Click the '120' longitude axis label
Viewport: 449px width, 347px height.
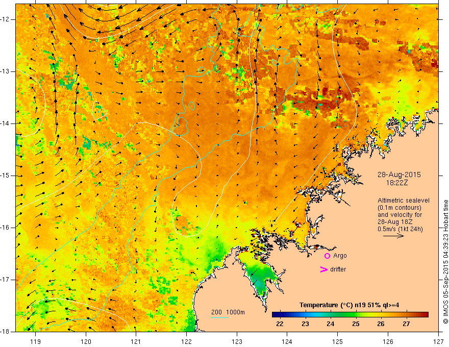click(86, 341)
